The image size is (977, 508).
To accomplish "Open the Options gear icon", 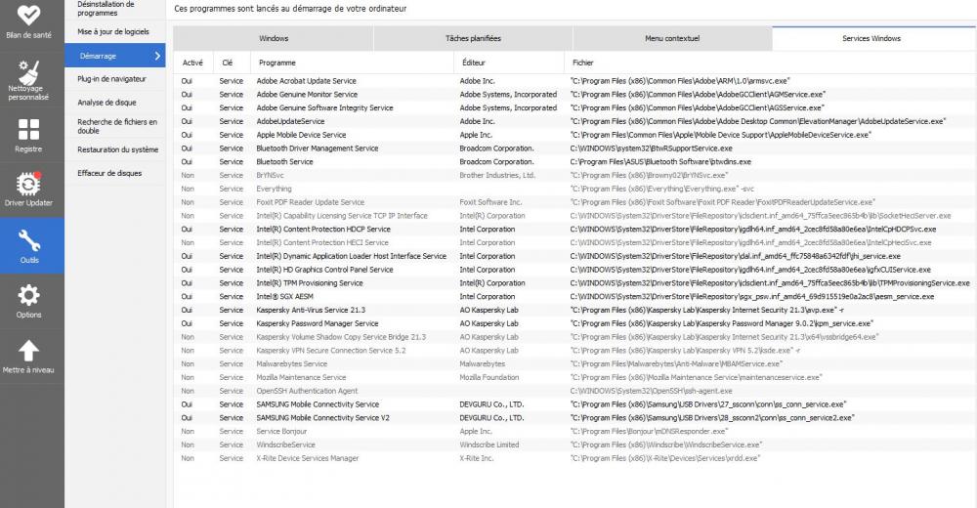I will coord(28,295).
